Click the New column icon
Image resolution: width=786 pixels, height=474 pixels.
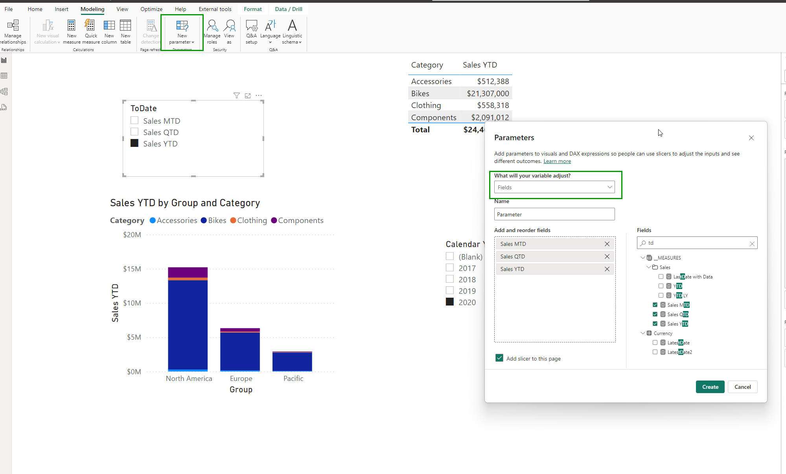[x=109, y=25]
